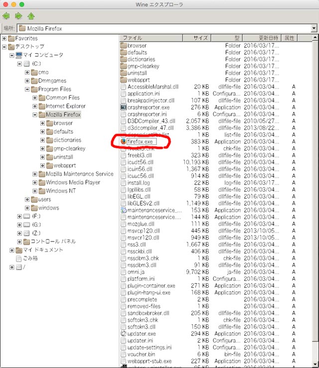Screen dimensions: 319x368
Task: Sort by the 属性 column header
Action: tap(290, 38)
